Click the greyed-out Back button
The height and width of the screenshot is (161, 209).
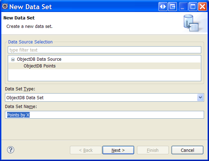pos(86,150)
